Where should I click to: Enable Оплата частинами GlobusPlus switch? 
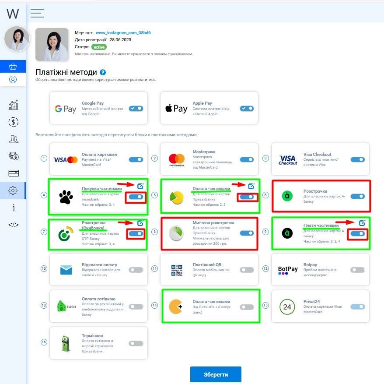coord(247,307)
